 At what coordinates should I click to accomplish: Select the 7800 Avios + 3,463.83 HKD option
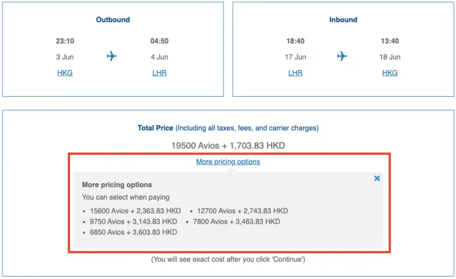click(237, 222)
